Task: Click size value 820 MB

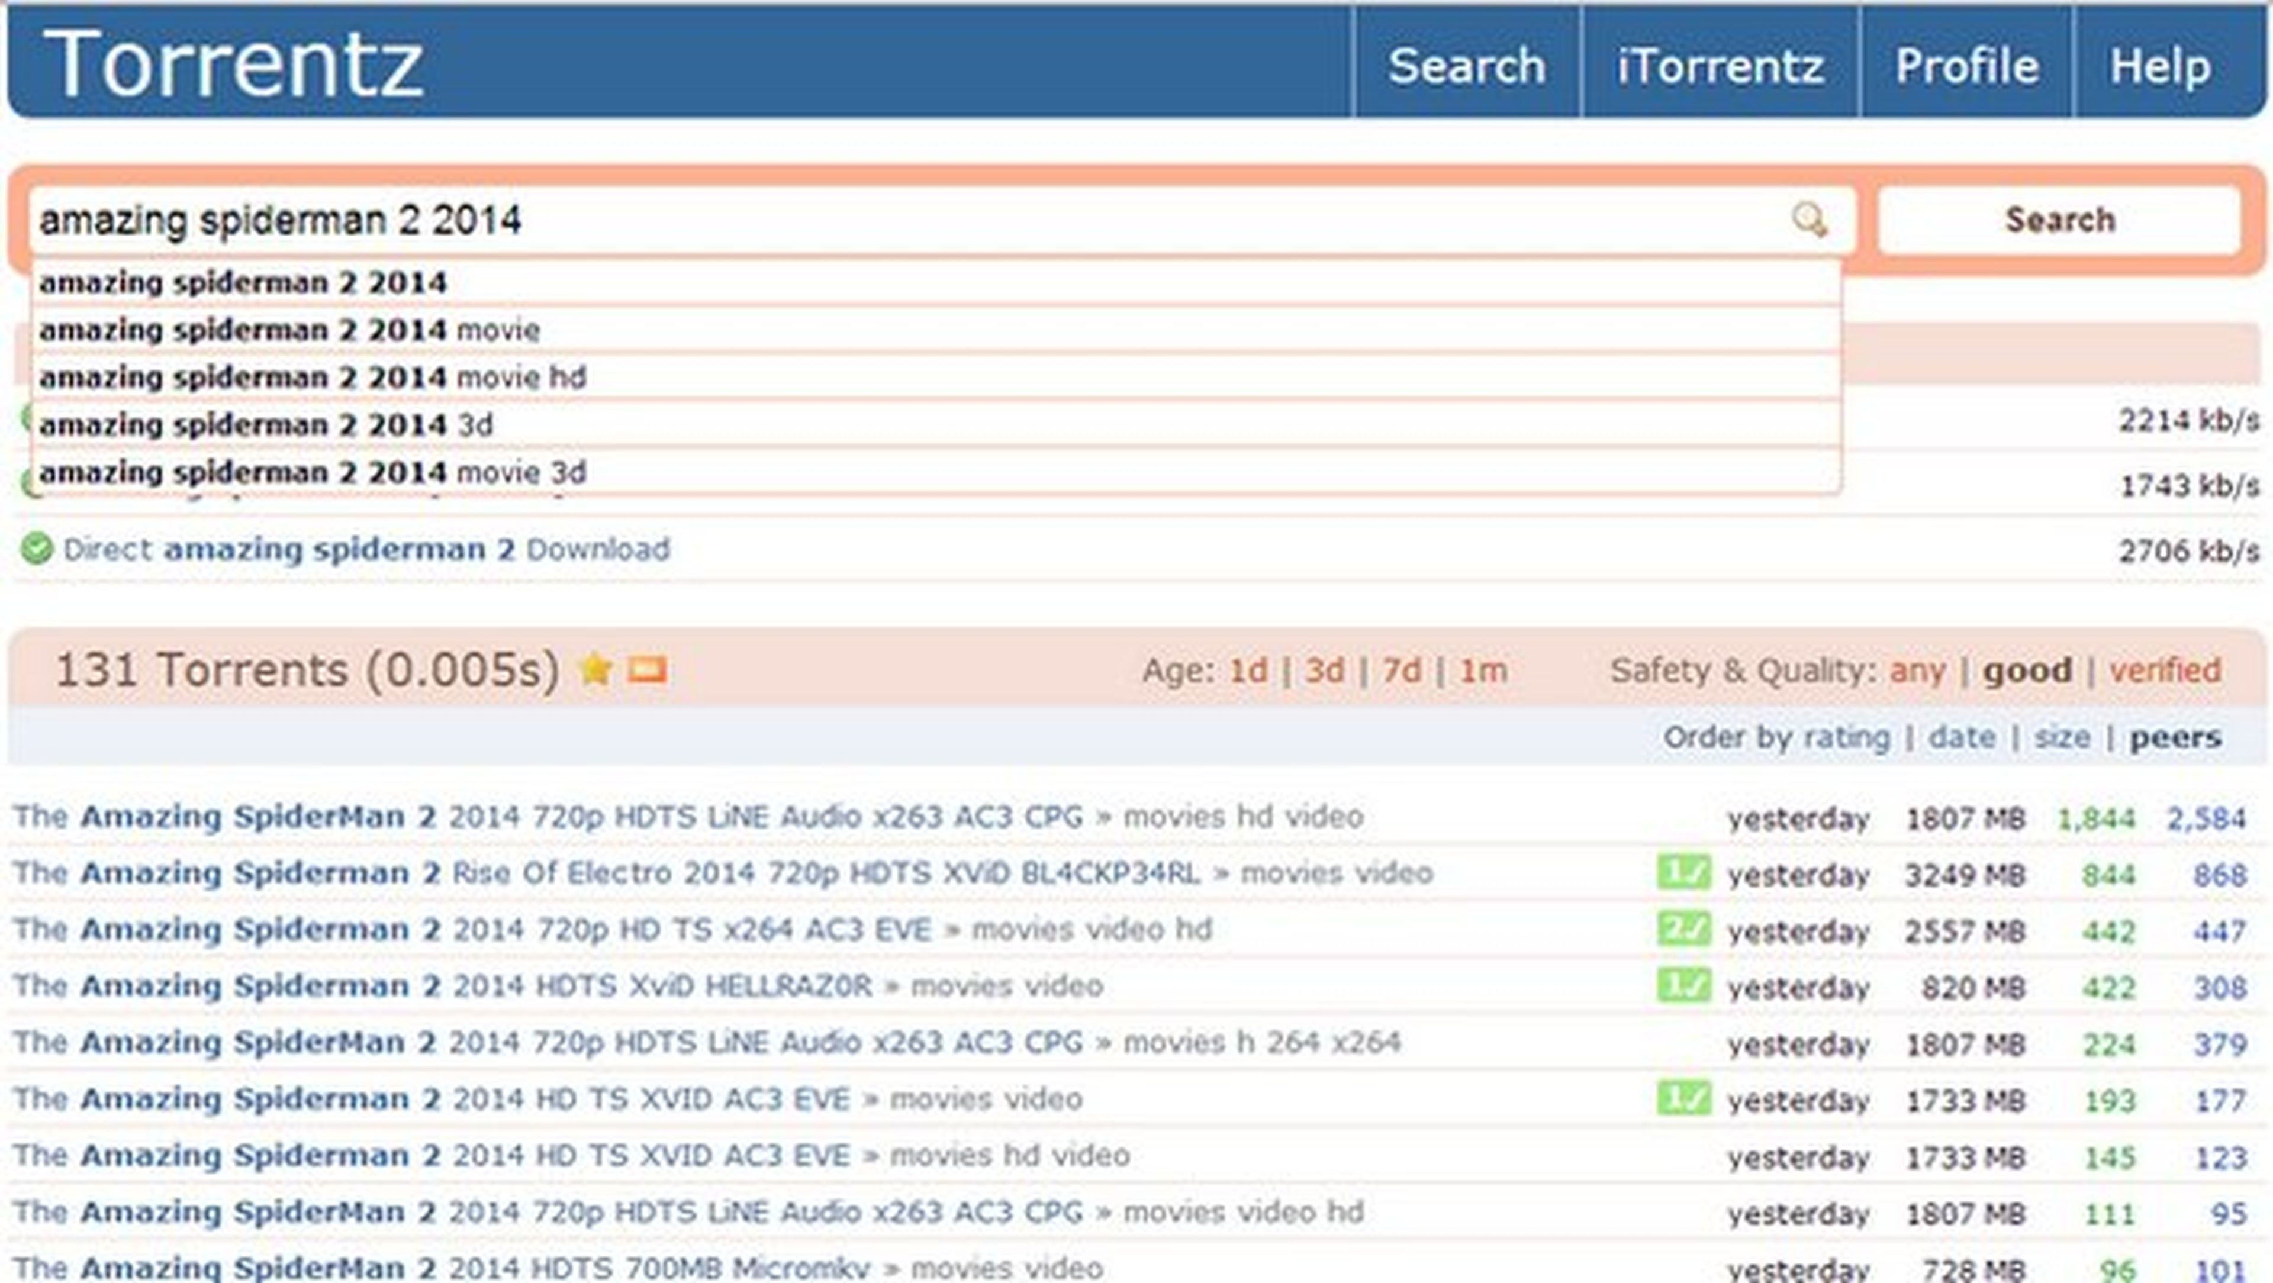Action: point(1973,988)
